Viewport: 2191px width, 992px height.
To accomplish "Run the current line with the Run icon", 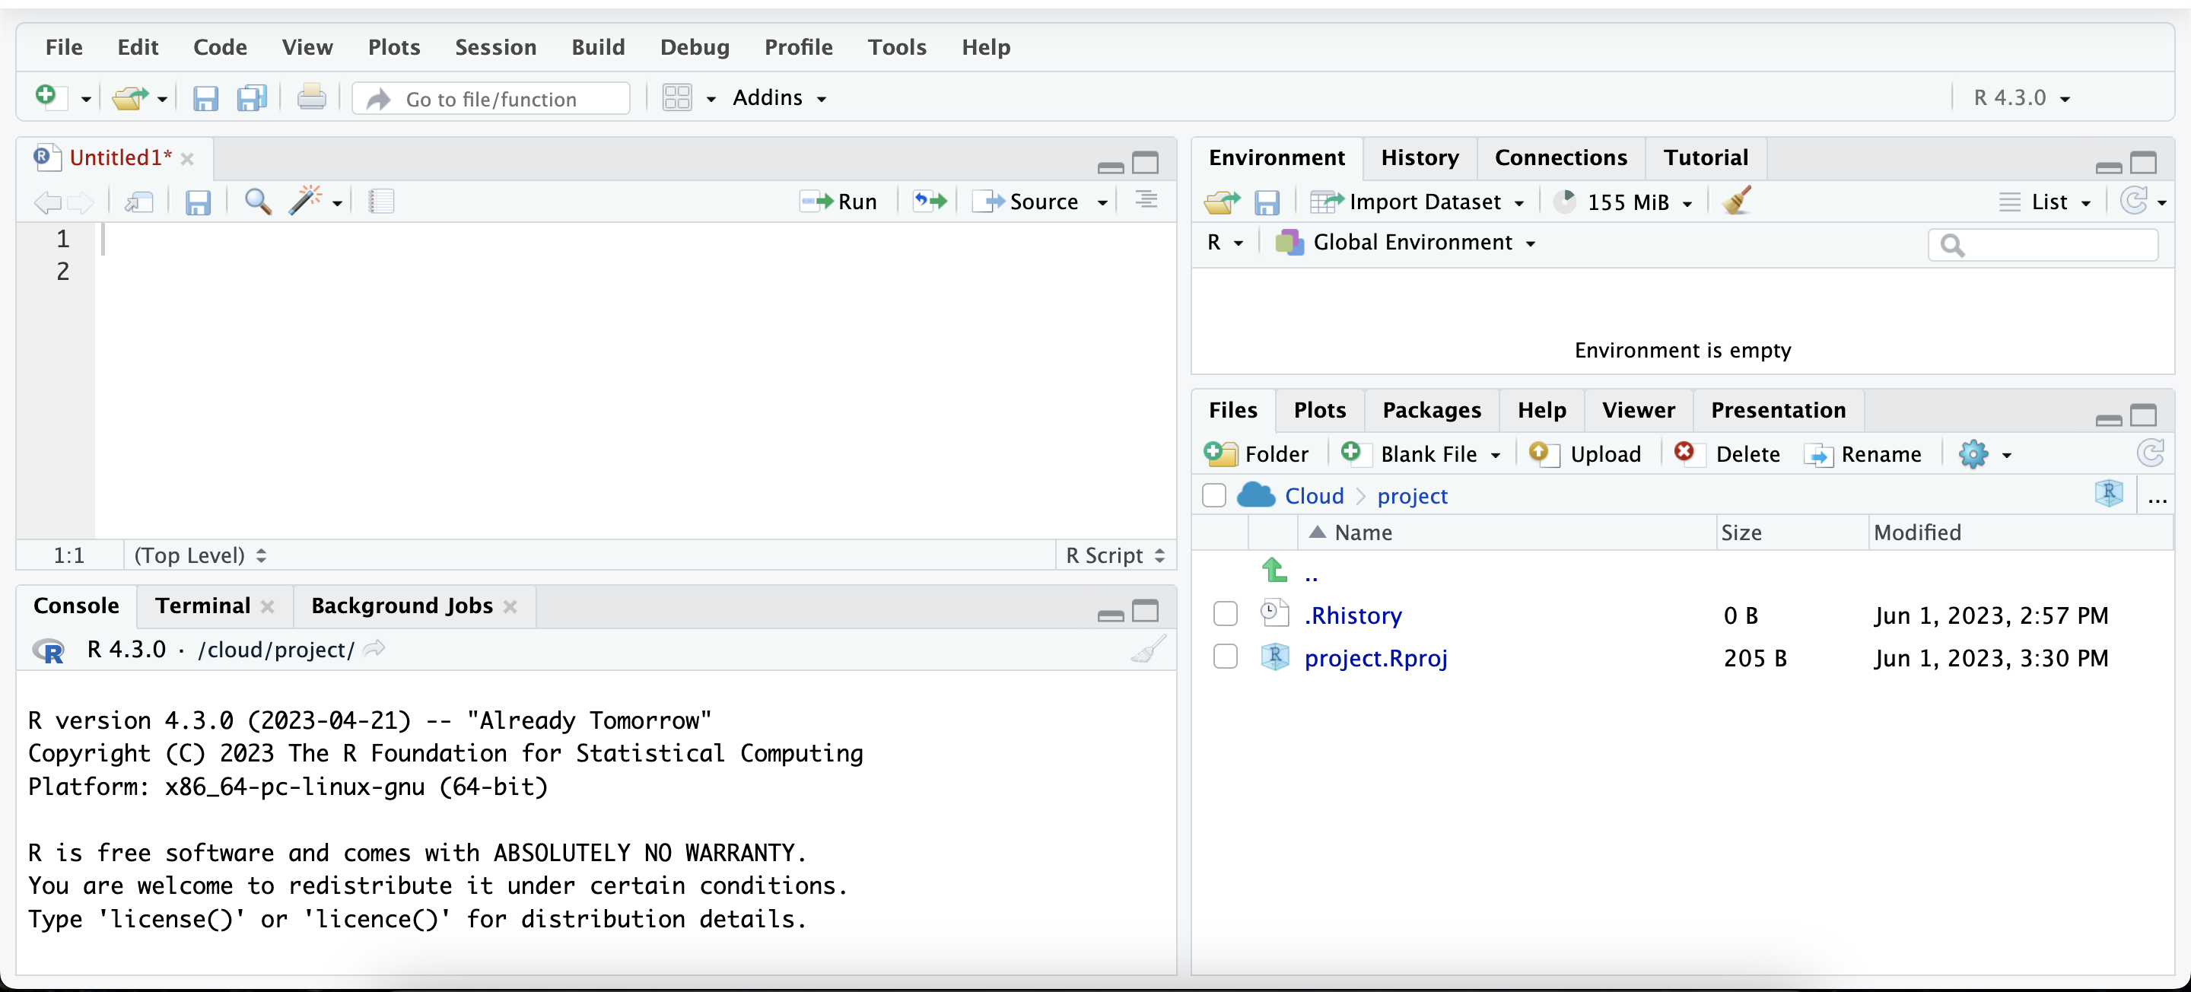I will tap(838, 201).
